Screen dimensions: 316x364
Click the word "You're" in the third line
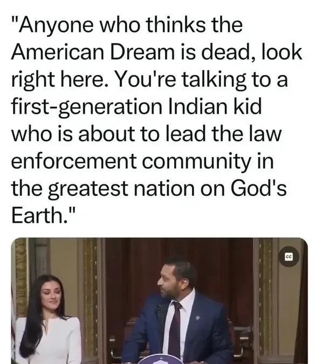coord(146,79)
